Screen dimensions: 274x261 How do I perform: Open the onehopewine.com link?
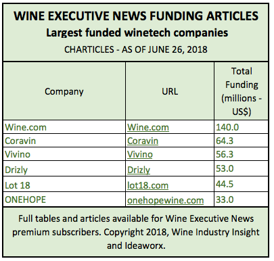pos(165,200)
